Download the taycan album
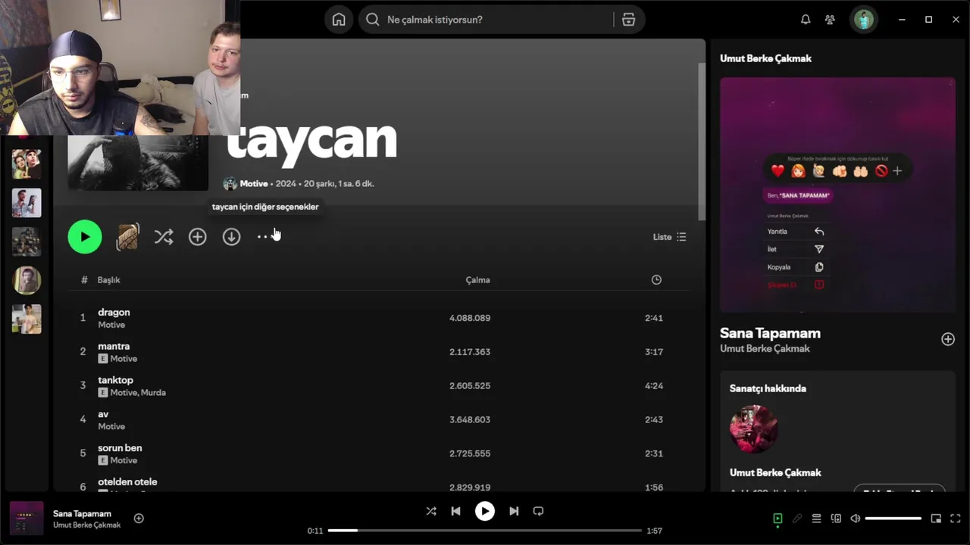Screen dimensions: 970x545 click(x=232, y=237)
